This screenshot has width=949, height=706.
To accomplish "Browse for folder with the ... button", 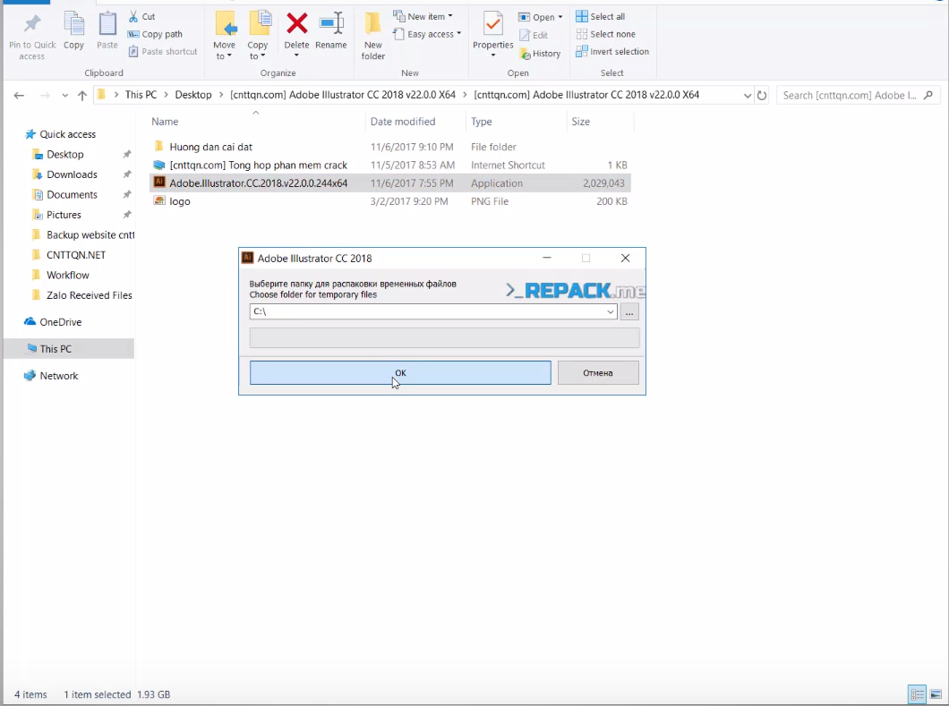I will 629,312.
